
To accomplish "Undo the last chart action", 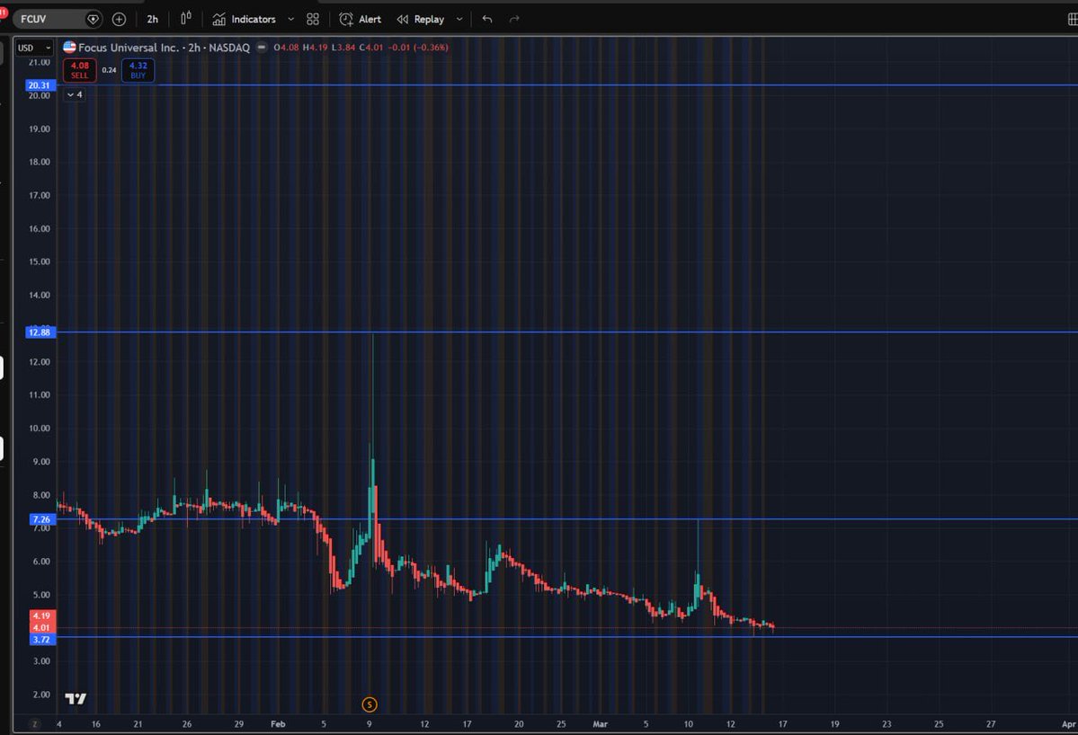I will click(x=486, y=19).
